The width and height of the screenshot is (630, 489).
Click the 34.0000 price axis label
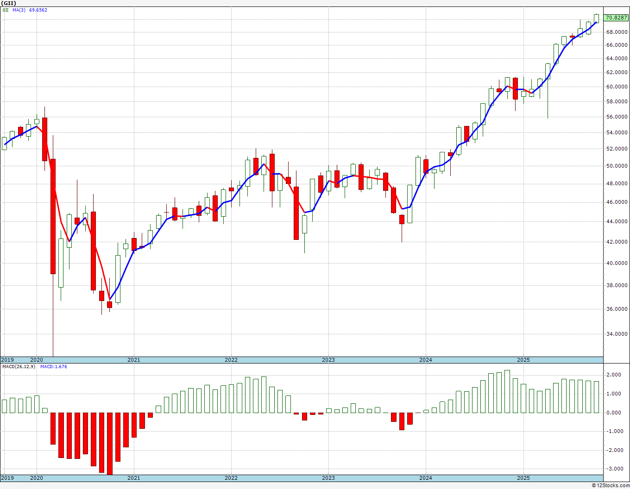(x=617, y=334)
